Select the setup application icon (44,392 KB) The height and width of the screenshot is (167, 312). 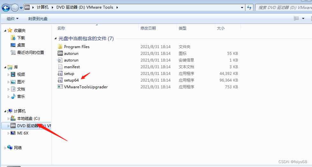[x=60, y=73]
